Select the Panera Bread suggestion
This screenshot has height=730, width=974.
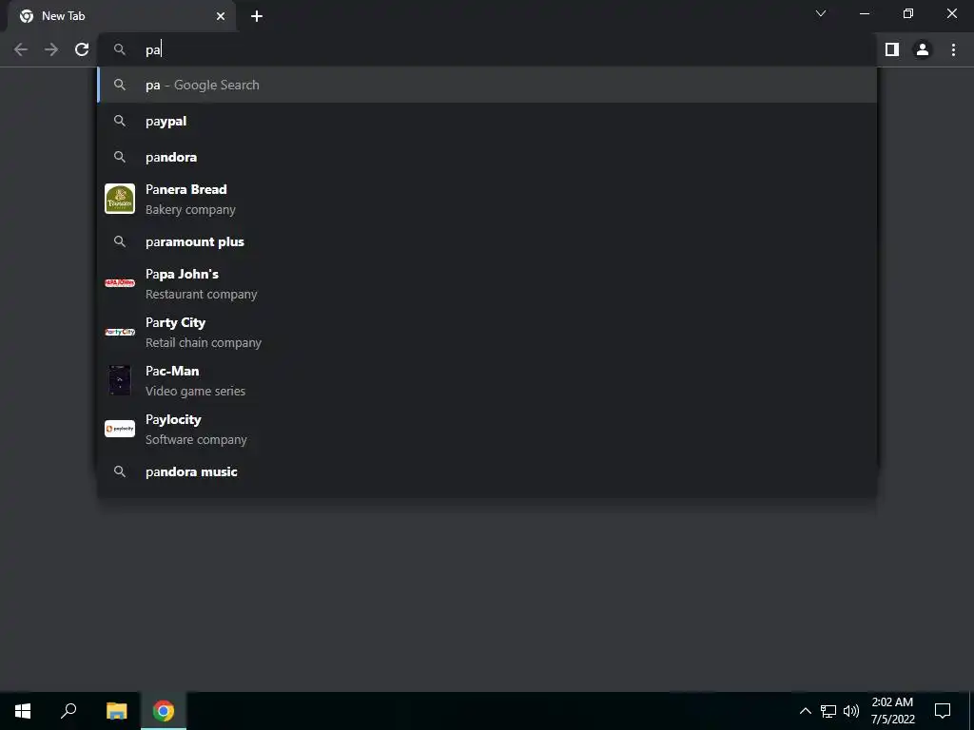pos(488,200)
